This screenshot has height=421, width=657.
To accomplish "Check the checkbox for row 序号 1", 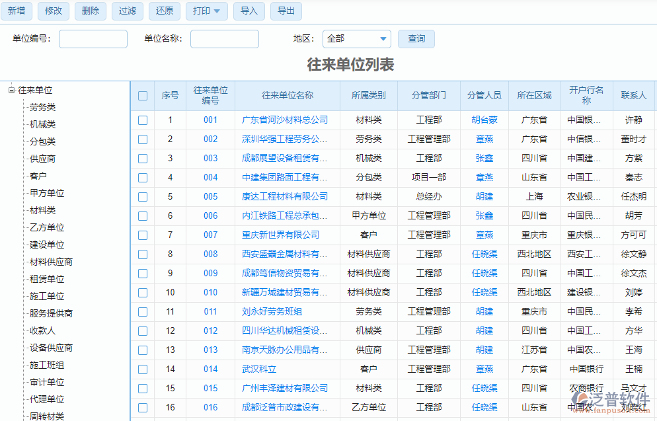I will [x=143, y=120].
